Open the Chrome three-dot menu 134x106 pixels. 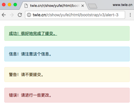pyautogui.click(x=130, y=15)
